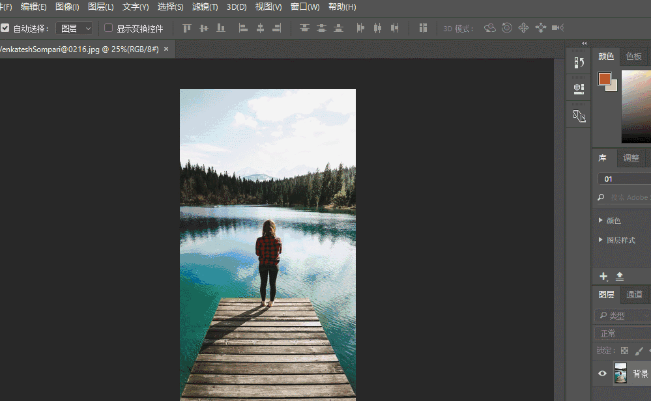This screenshot has width=651, height=401.
Task: Click the align left edges icon
Action: (x=243, y=28)
